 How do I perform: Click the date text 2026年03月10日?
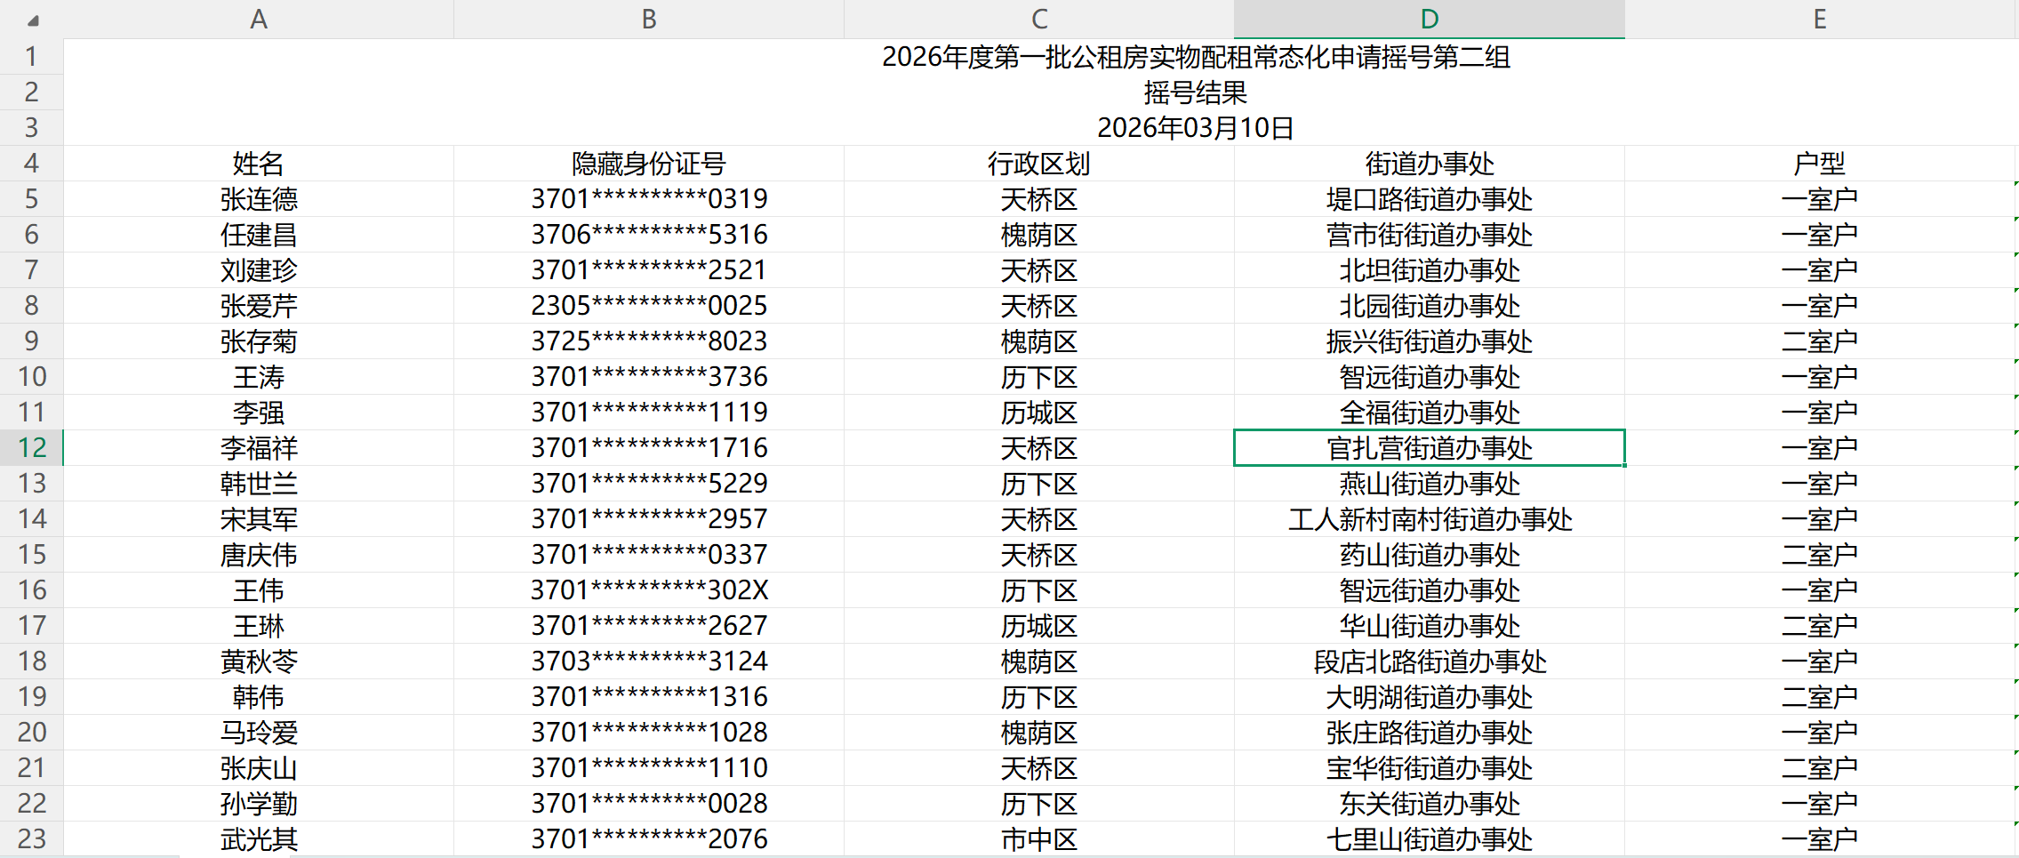point(1195,128)
